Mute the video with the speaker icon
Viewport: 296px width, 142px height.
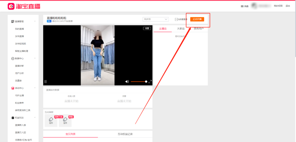(127, 82)
